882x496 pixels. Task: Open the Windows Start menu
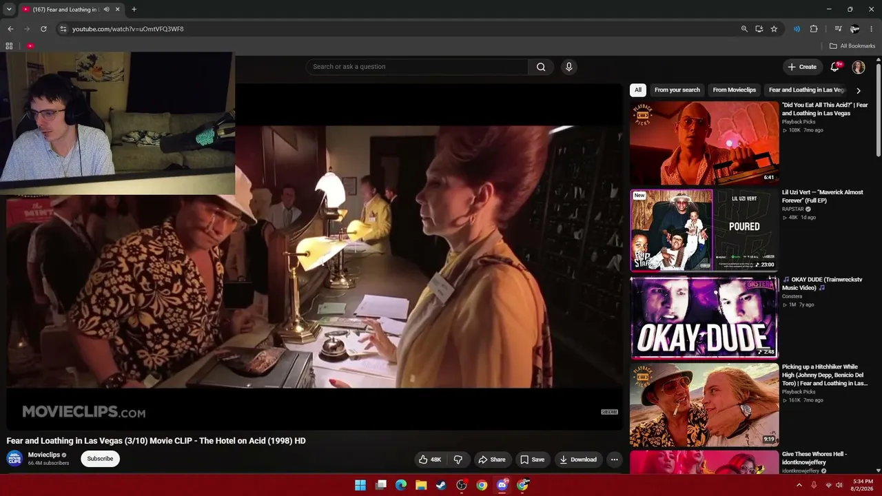coord(360,485)
